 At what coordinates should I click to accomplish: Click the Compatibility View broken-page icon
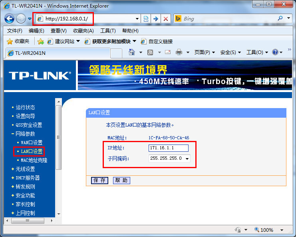(x=146, y=19)
